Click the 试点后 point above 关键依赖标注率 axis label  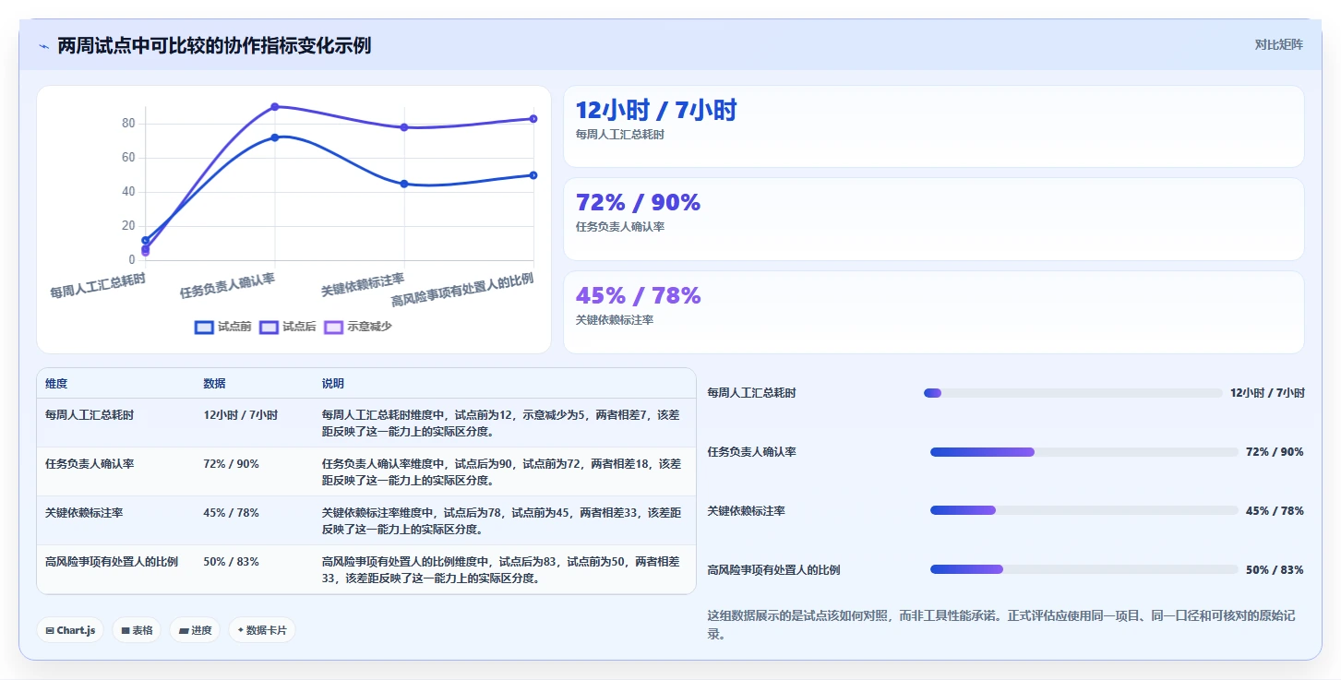point(404,127)
